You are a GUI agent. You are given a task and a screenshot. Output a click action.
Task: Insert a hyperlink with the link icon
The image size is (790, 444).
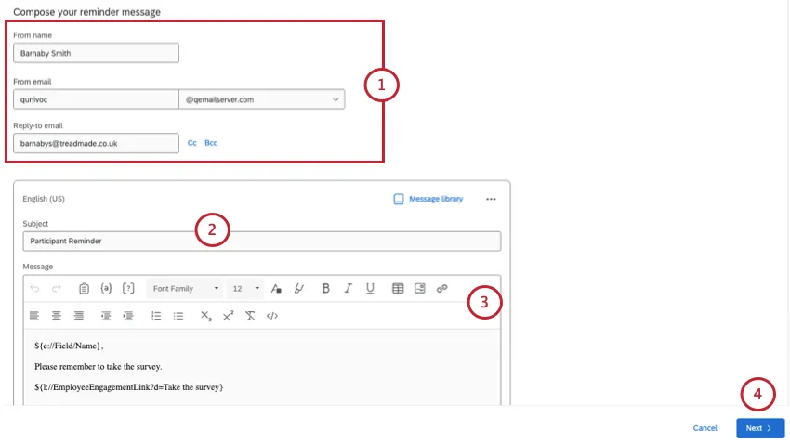coord(441,289)
